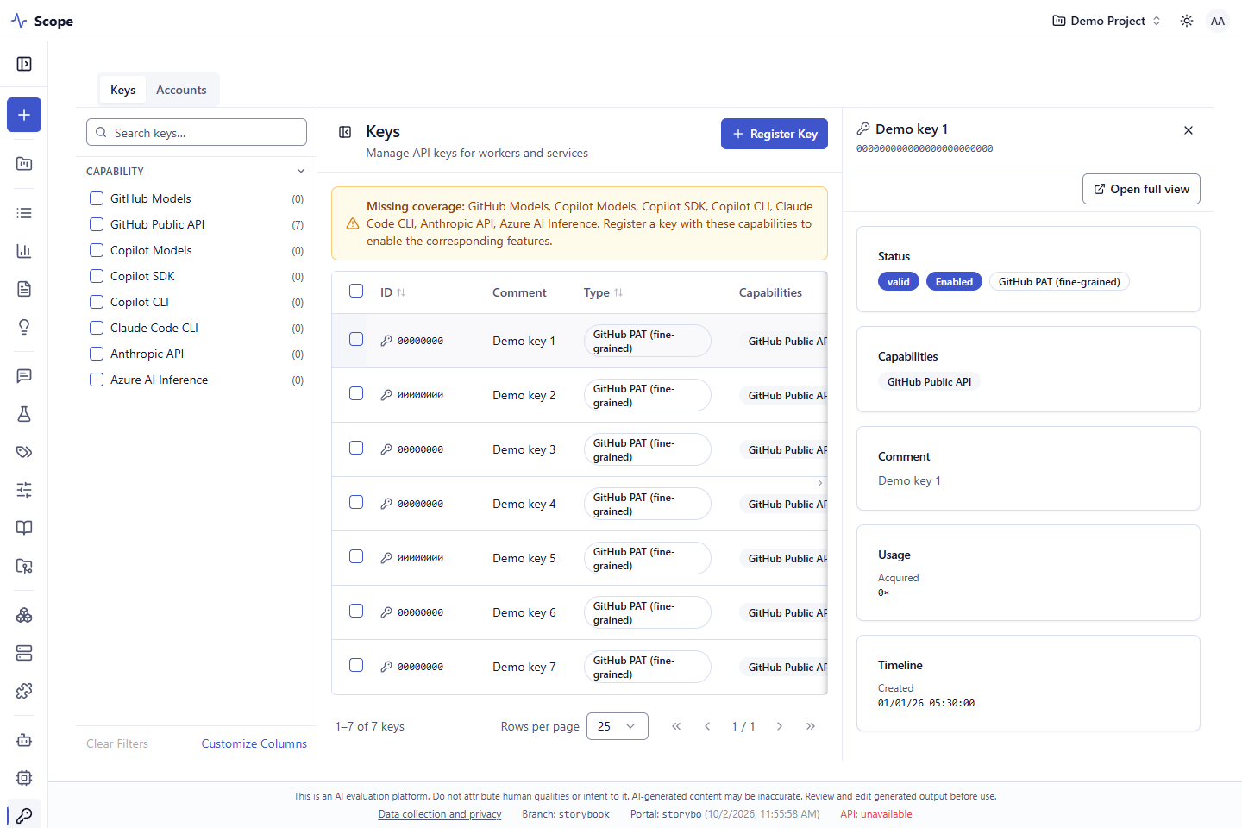Viewport: 1242px width, 828px height.
Task: Open the bar chart icon in sidebar
Action: click(24, 251)
